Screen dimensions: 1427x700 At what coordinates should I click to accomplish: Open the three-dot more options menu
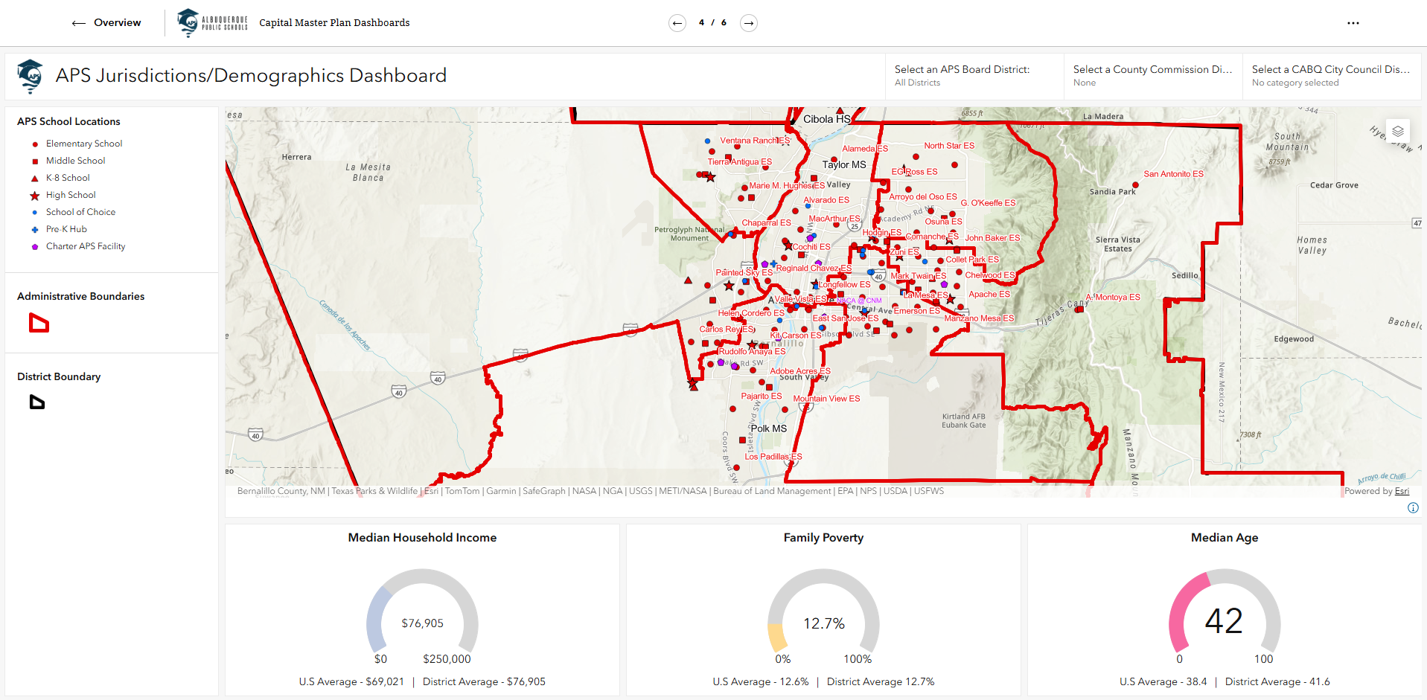coord(1353,23)
